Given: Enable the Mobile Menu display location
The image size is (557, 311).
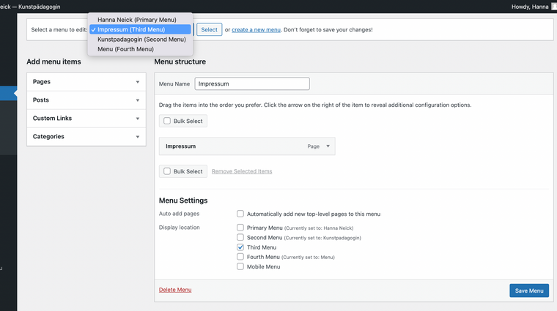Looking at the screenshot, I should click(x=240, y=266).
